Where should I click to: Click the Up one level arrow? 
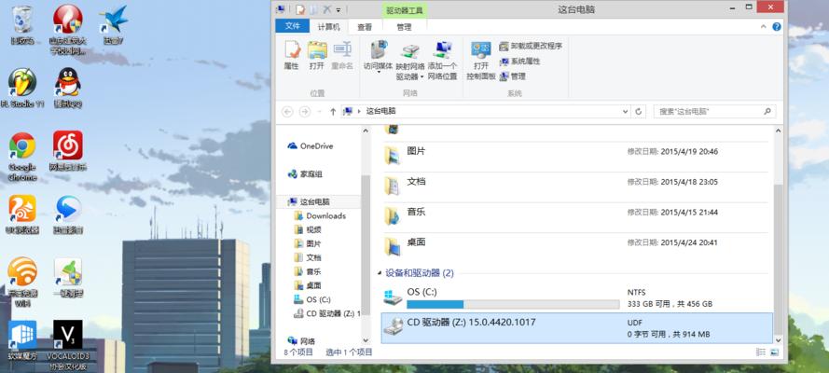tap(333, 112)
